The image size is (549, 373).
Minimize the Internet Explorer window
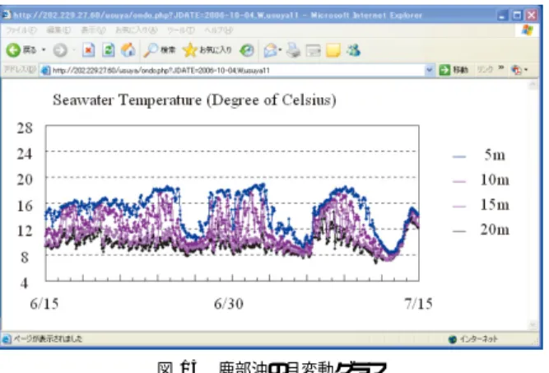(x=502, y=16)
